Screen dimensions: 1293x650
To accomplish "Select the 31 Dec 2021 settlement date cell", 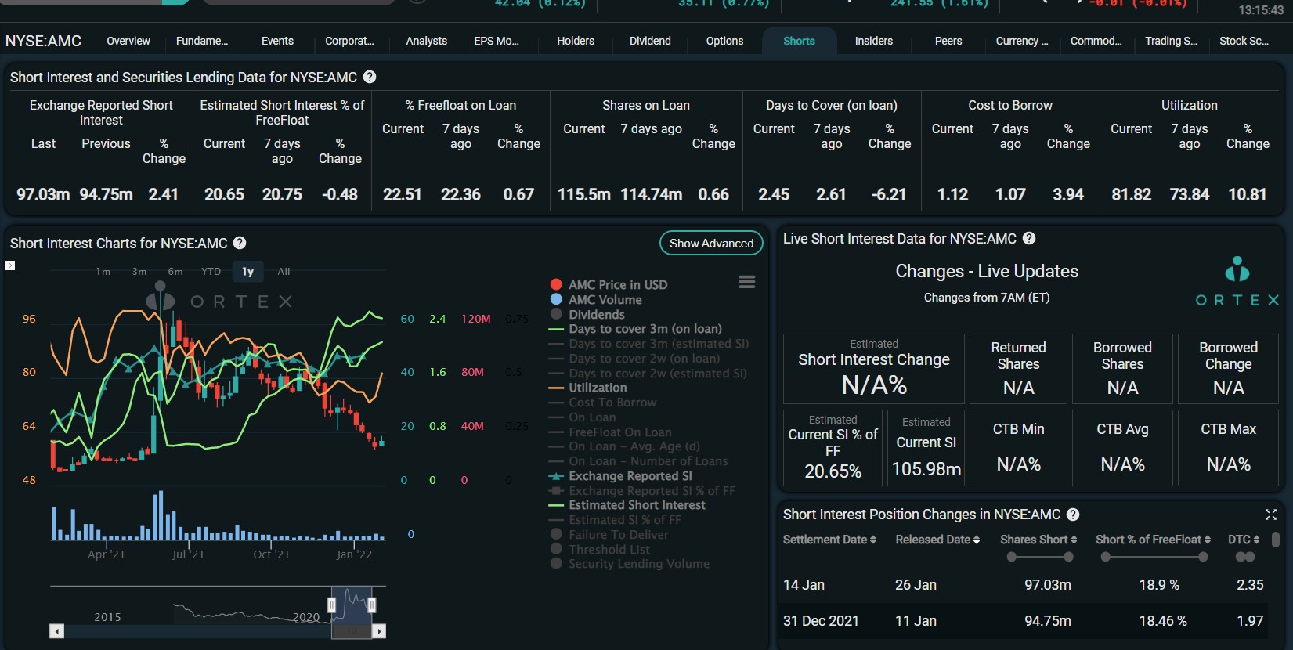I will (821, 621).
